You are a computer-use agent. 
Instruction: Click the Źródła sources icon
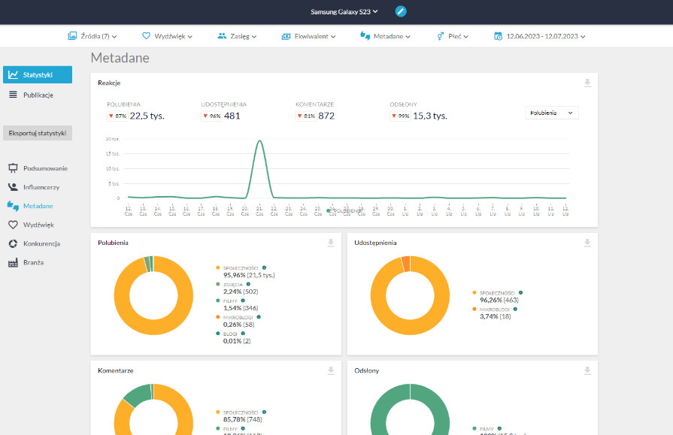[x=72, y=36]
